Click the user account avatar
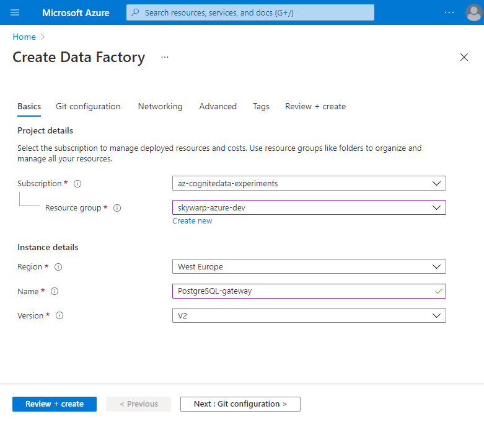The image size is (484, 424). tap(474, 12)
